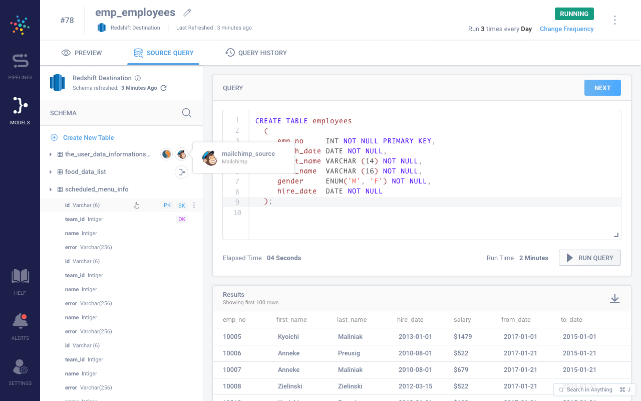Click the Create New Table link
The width and height of the screenshot is (641, 401).
pyautogui.click(x=89, y=137)
